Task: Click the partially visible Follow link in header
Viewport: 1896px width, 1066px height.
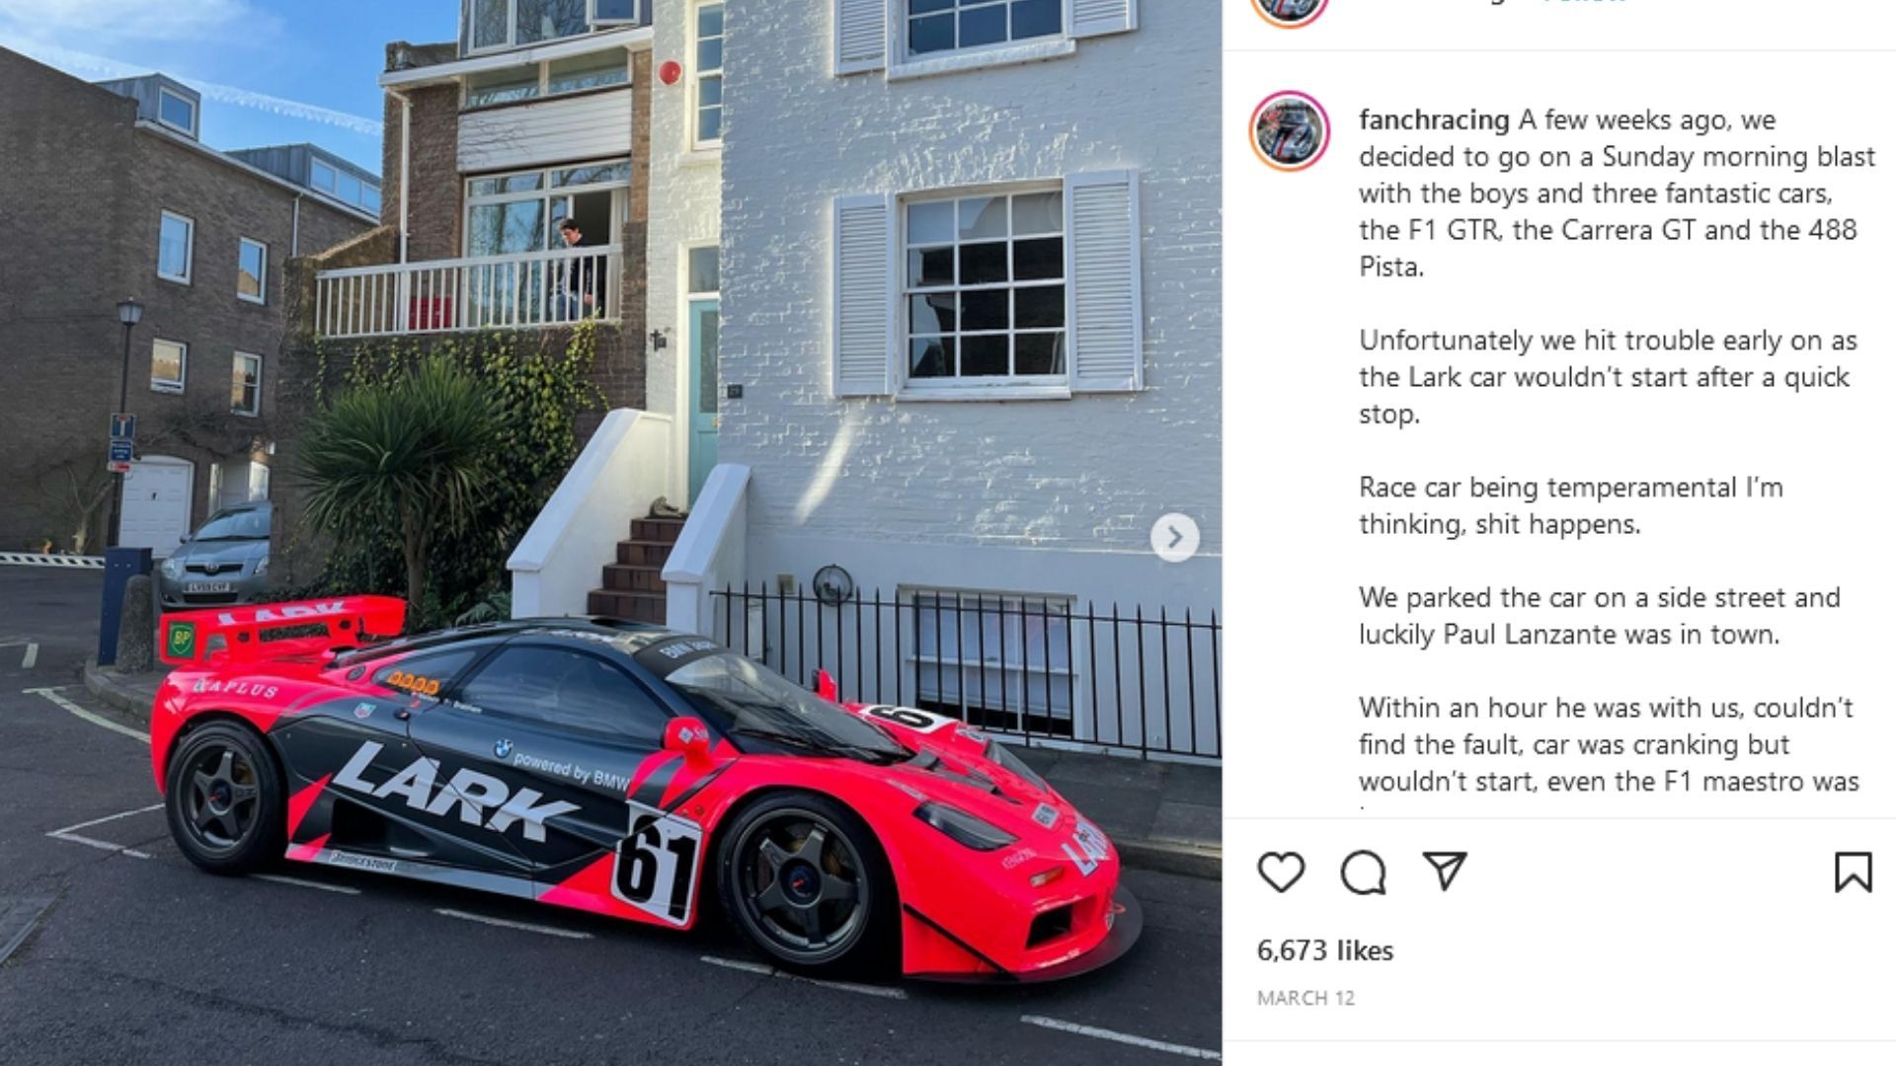Action: [1583, 2]
